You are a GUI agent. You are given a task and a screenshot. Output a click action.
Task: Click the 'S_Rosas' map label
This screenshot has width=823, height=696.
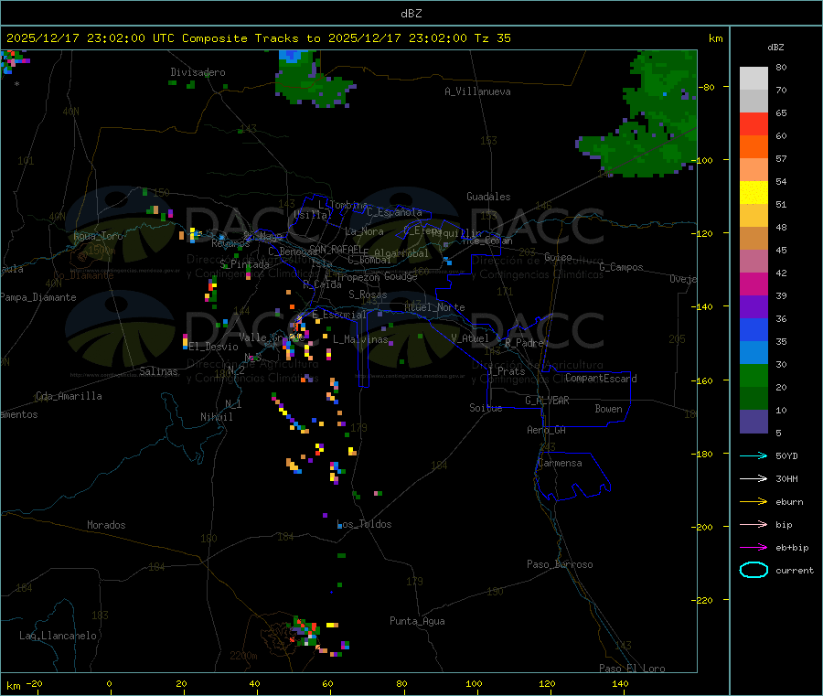tap(368, 294)
